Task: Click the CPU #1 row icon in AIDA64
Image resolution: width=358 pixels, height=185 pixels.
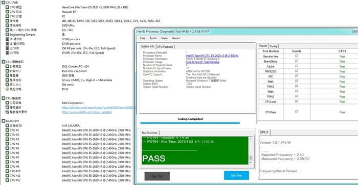Action: 7,130
